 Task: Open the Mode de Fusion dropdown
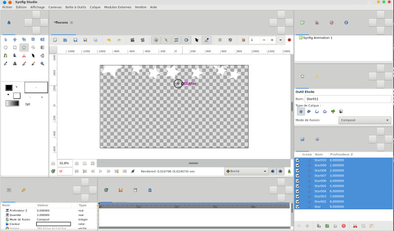(x=365, y=120)
